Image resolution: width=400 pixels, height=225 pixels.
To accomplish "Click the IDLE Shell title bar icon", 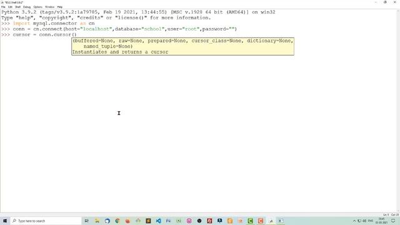I will click(x=2, y=2).
